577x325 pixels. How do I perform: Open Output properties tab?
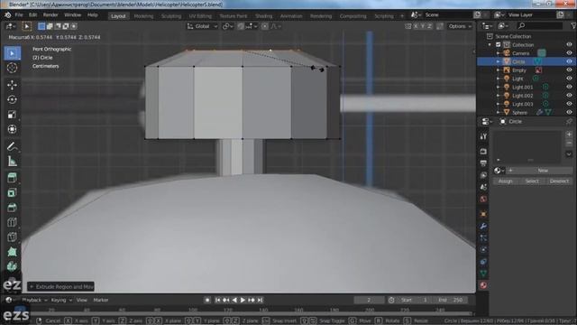pyautogui.click(x=483, y=163)
